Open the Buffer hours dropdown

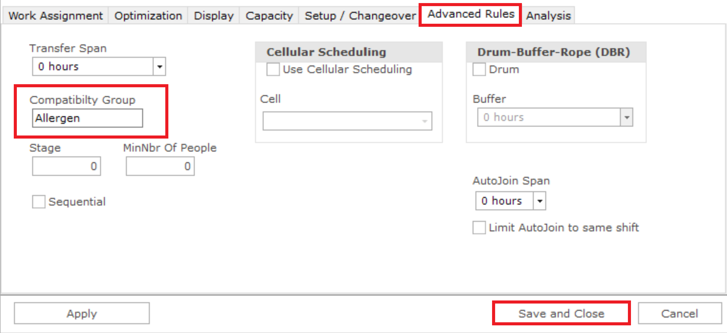[627, 117]
